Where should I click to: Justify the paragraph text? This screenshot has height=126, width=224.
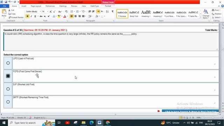point(83,16)
